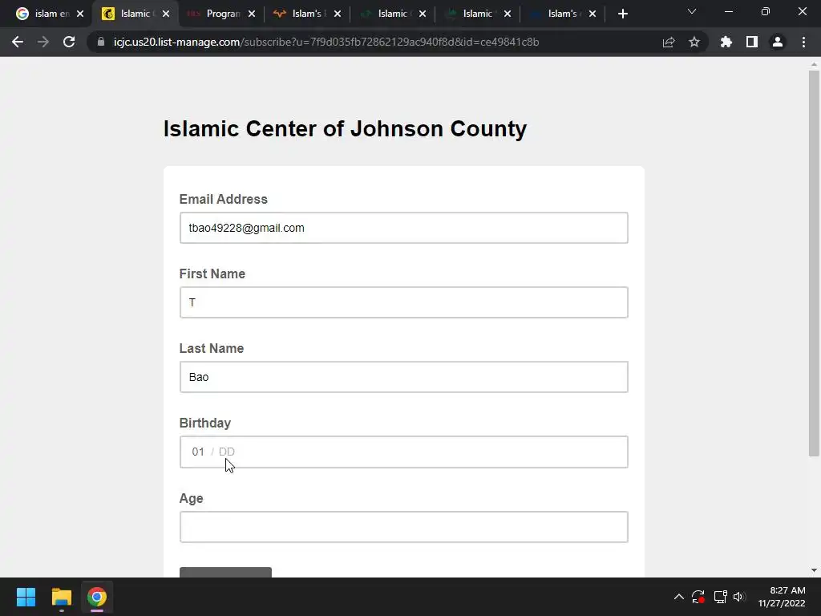
Task: Show hidden system tray icons
Action: coord(679,597)
